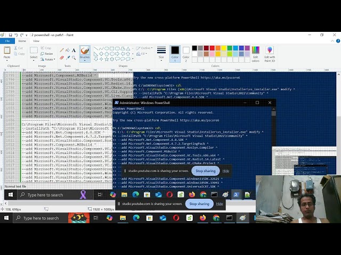Launch Firefox from the bottom taskbar
This screenshot has height=255, width=341.
point(202,218)
